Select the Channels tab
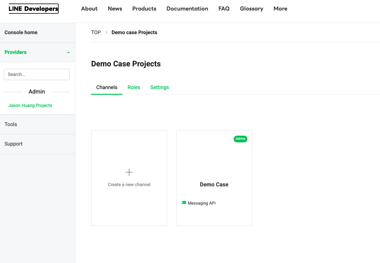The height and width of the screenshot is (263, 380). [x=107, y=87]
